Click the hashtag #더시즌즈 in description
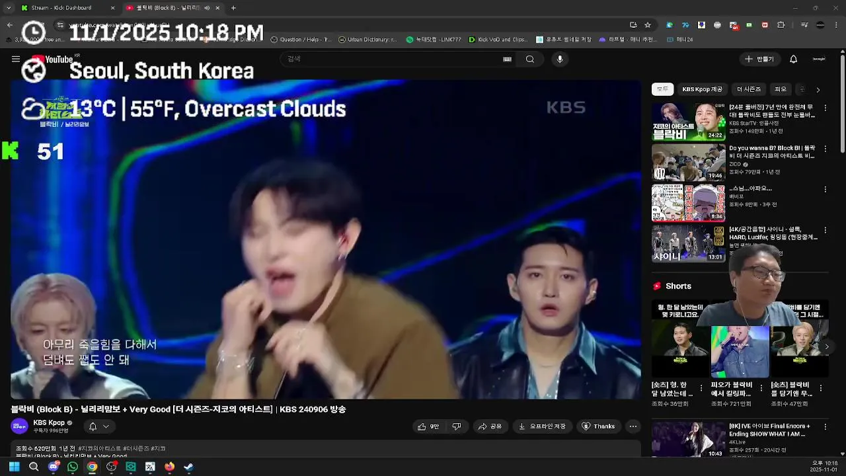846x476 pixels. [x=137, y=449]
